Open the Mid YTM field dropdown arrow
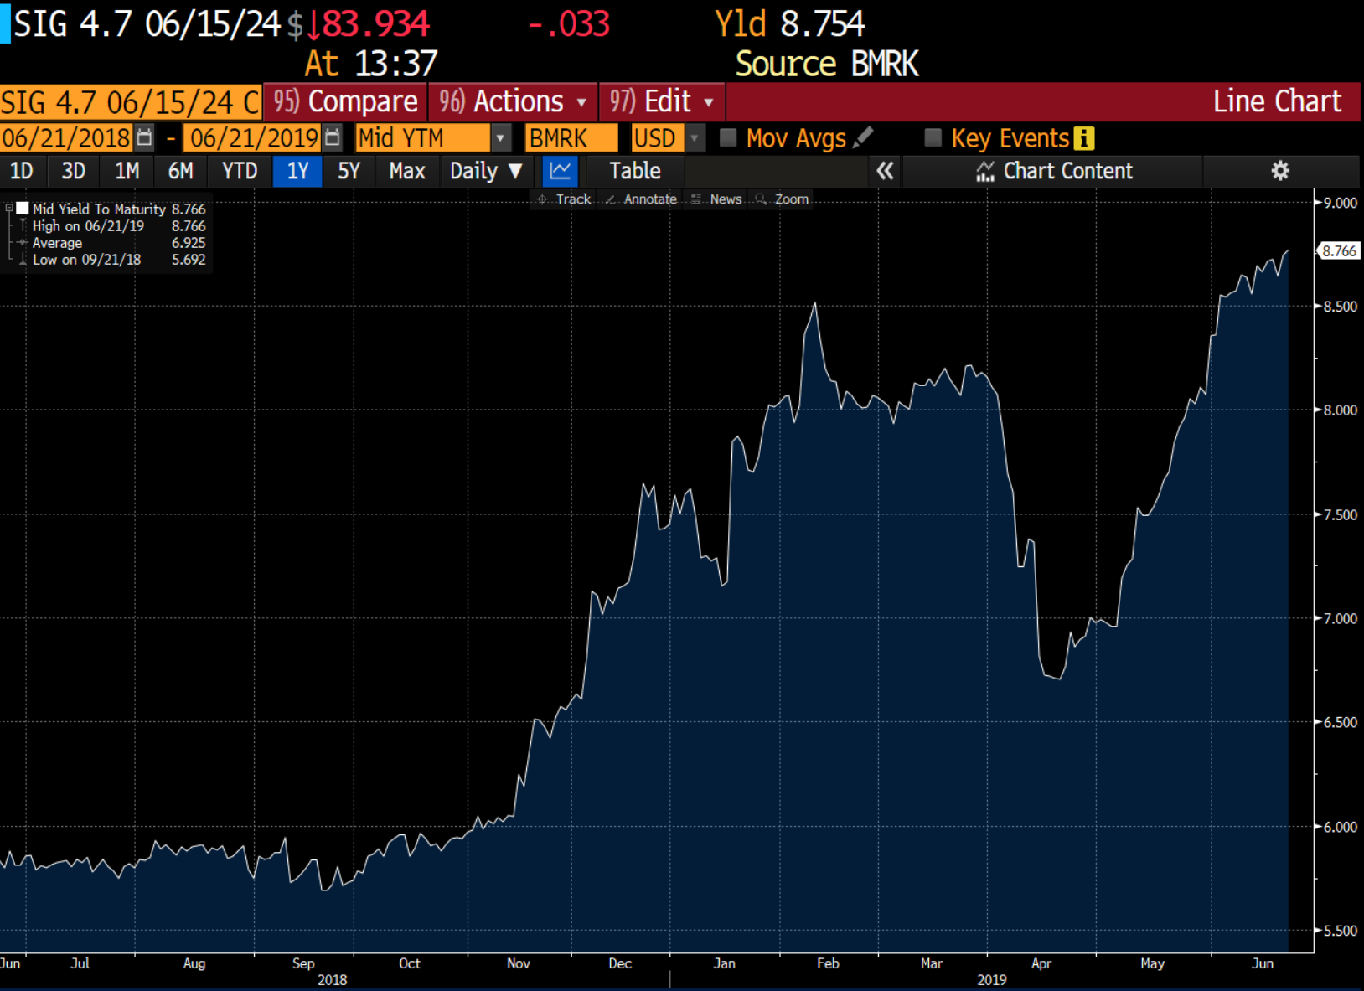The width and height of the screenshot is (1364, 991). tap(500, 138)
